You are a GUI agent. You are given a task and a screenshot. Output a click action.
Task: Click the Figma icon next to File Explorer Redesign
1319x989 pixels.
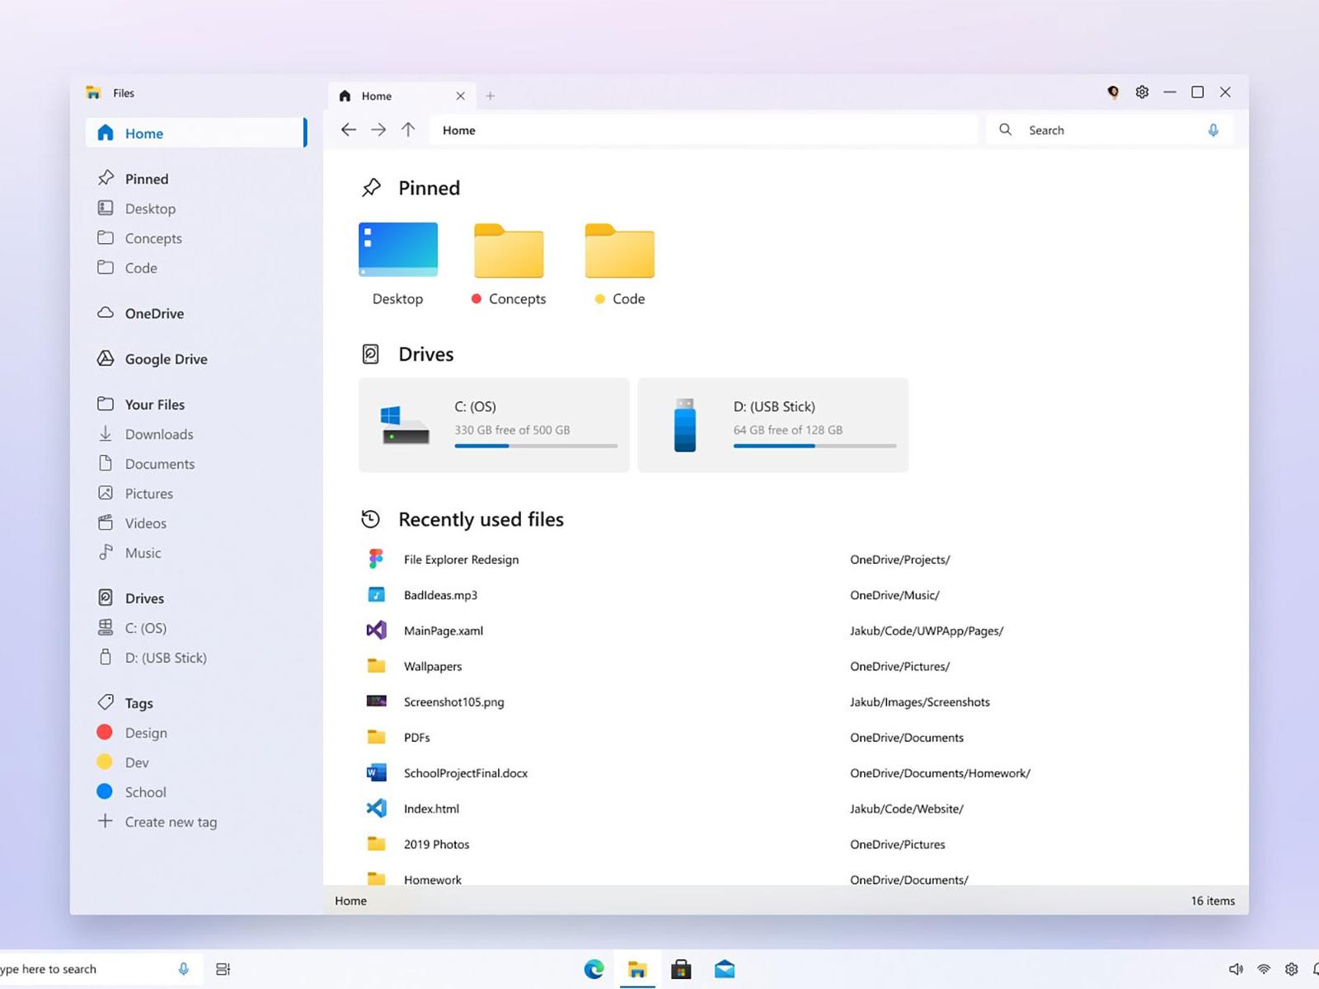pos(376,559)
